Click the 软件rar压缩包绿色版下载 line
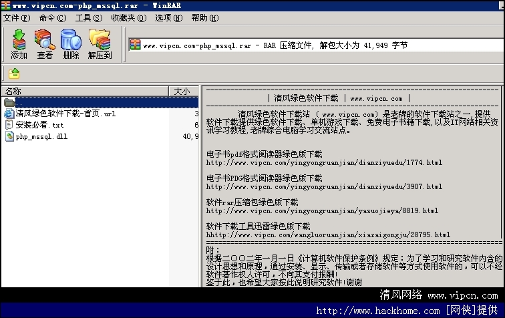The image size is (505, 318). coord(252,202)
